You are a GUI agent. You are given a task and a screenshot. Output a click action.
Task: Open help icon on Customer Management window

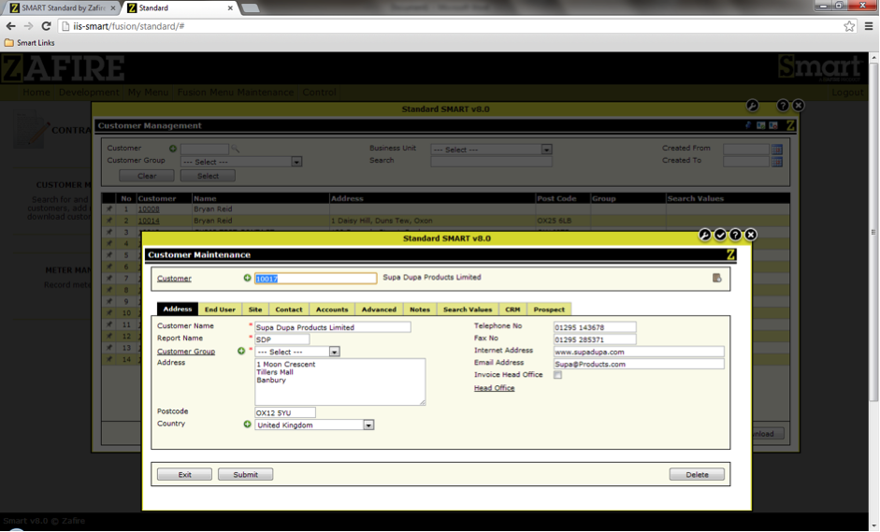[783, 106]
